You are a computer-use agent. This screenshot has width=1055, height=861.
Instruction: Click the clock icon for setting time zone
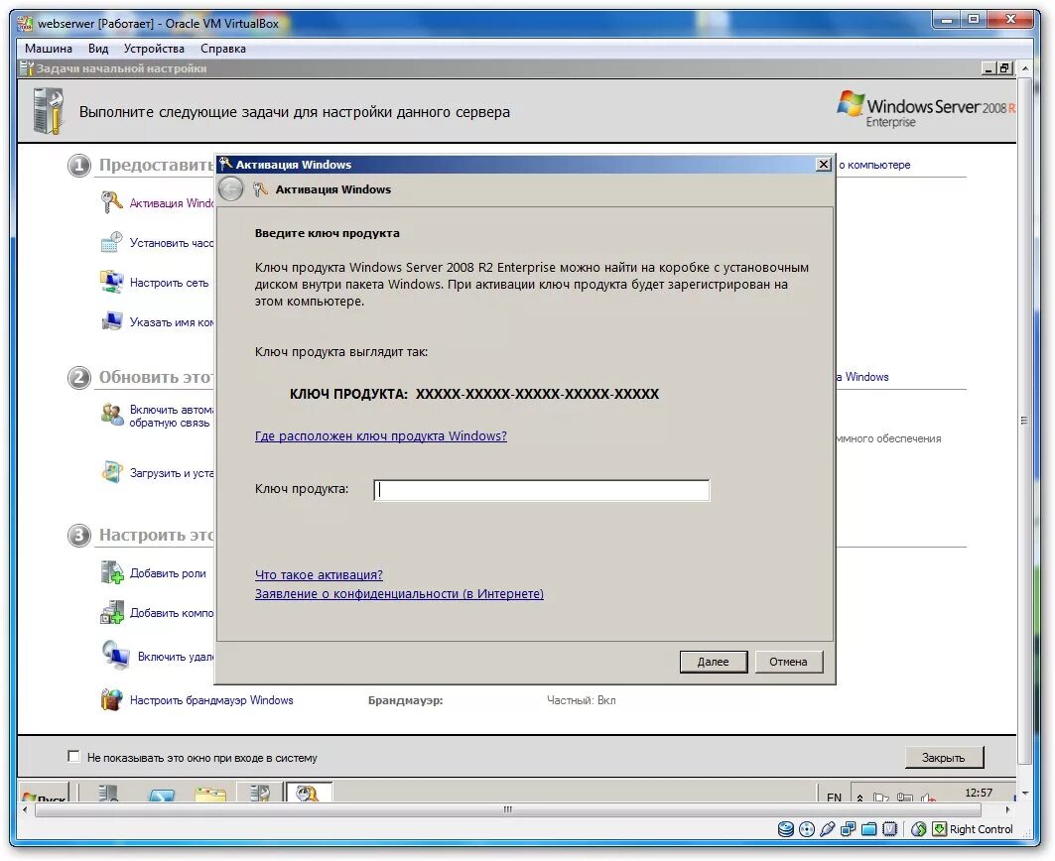(111, 242)
